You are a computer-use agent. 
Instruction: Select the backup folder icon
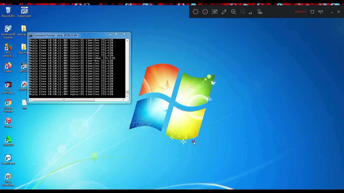23,31
